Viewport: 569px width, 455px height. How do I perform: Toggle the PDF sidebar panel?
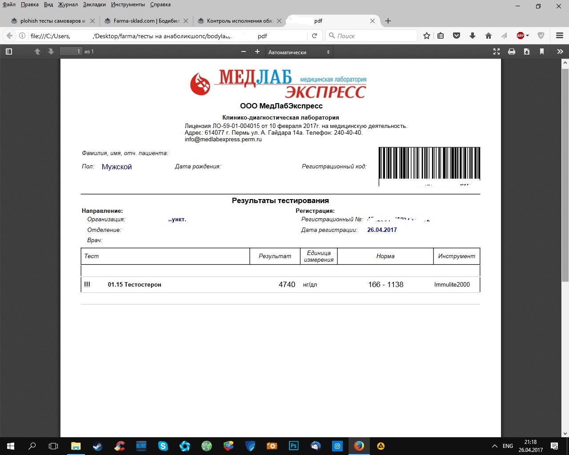[8, 52]
